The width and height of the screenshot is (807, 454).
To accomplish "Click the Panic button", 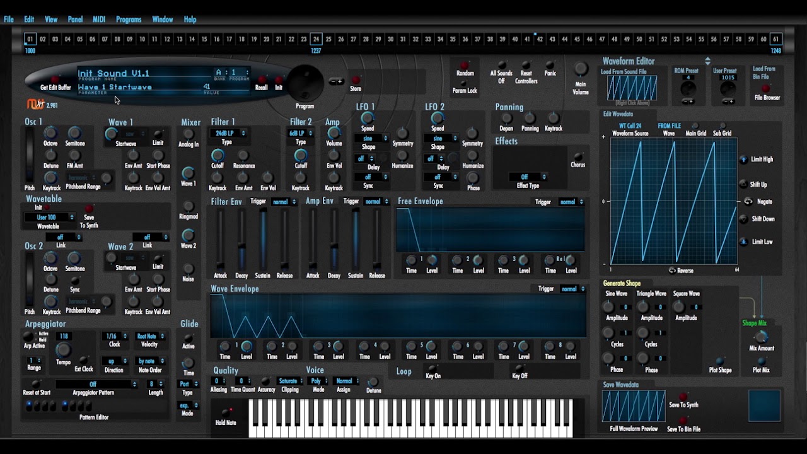I will click(550, 65).
